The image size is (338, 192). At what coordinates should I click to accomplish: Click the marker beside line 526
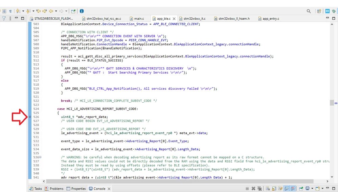click(x=30, y=117)
